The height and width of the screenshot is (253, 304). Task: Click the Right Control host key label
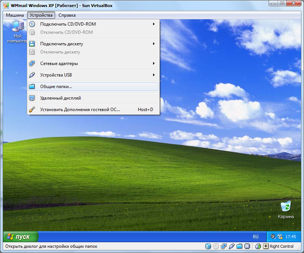tap(282, 246)
